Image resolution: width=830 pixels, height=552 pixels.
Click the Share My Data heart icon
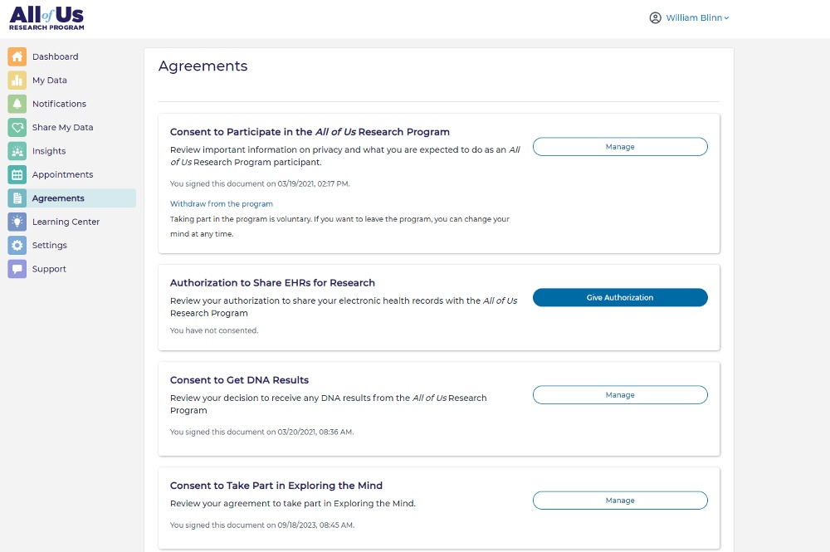(17, 127)
